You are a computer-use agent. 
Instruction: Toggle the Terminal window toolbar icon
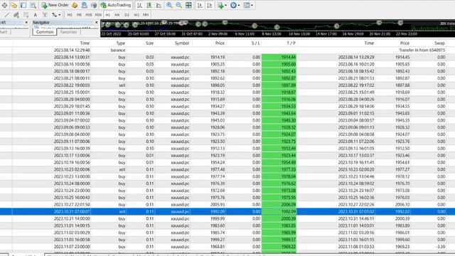click(23, 5)
